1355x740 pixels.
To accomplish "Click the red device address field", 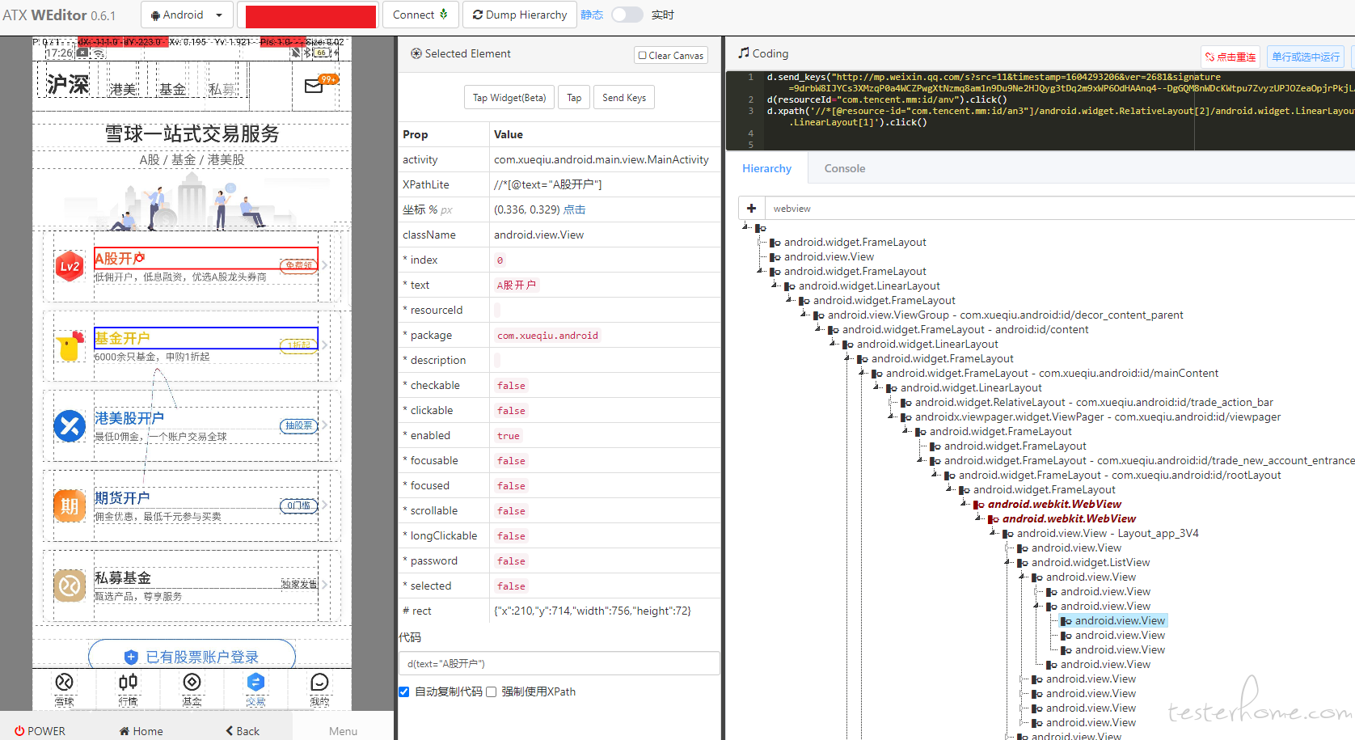I will click(311, 15).
